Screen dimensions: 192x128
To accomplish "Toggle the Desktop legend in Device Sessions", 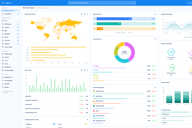I will tap(118, 33).
